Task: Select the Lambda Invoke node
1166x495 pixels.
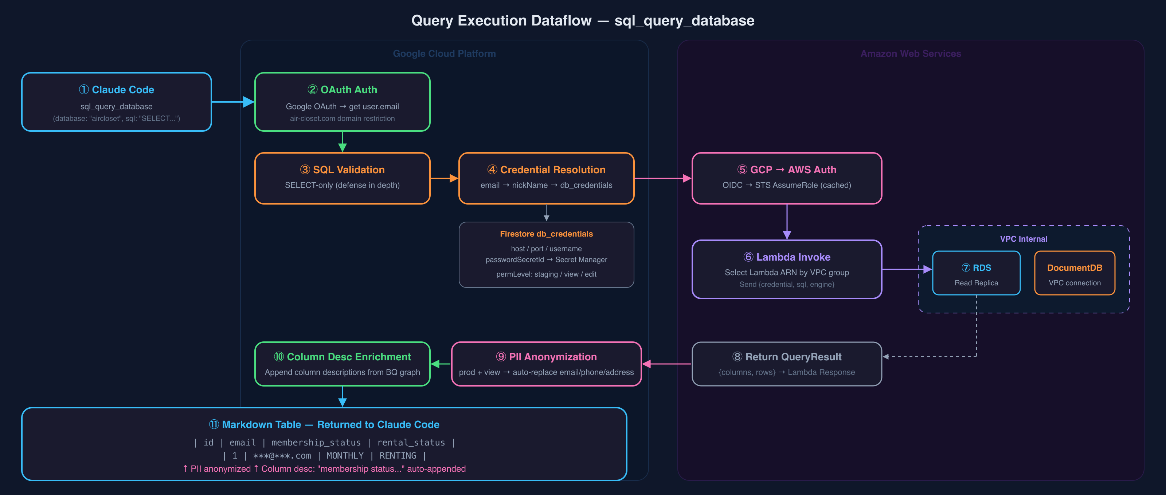Action: coord(787,269)
